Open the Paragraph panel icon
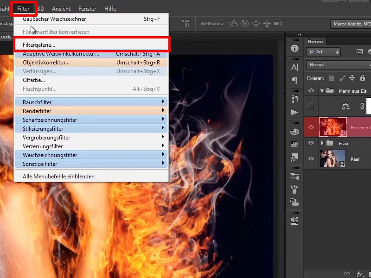This screenshot has height=278, width=371. (294, 80)
